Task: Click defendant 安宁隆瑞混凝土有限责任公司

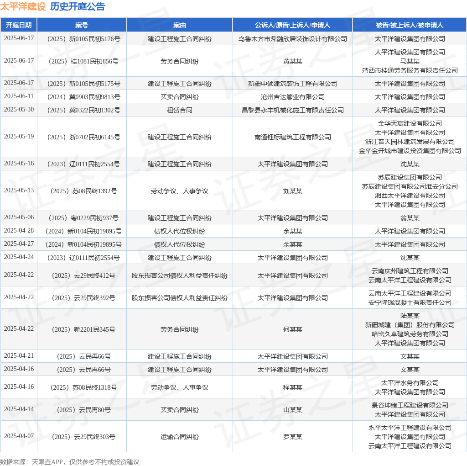Action: pyautogui.click(x=410, y=302)
